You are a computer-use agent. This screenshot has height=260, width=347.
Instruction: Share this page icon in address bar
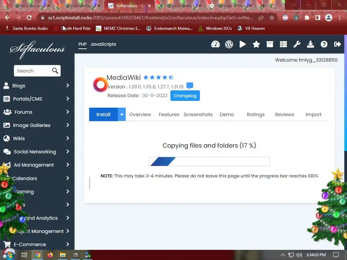261,18
